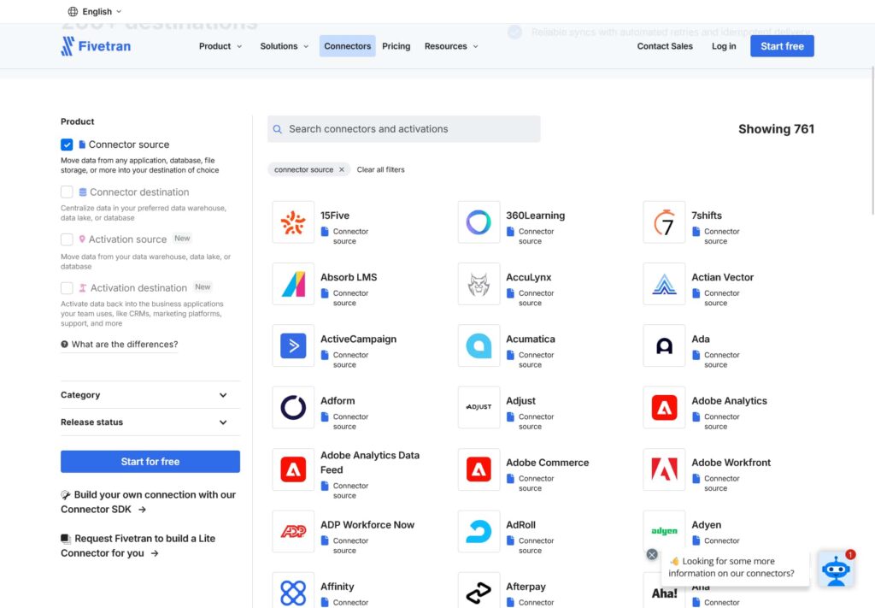Click the Fivetran logo
The width and height of the screenshot is (875, 608).
[96, 46]
